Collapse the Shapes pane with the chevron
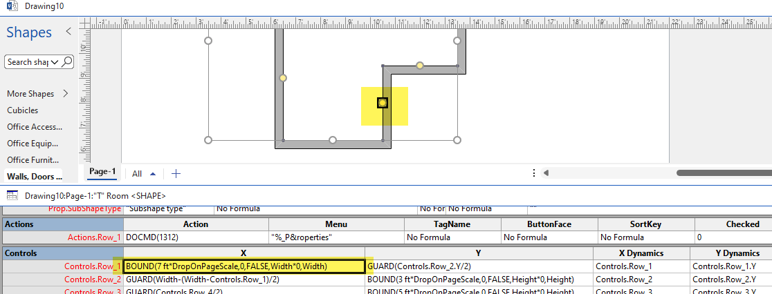This screenshot has height=294, width=772. 68,32
